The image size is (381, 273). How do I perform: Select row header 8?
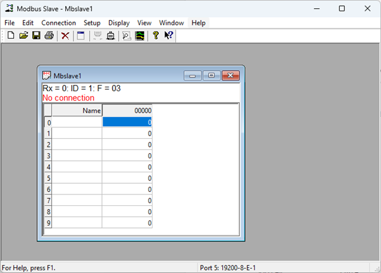point(48,212)
